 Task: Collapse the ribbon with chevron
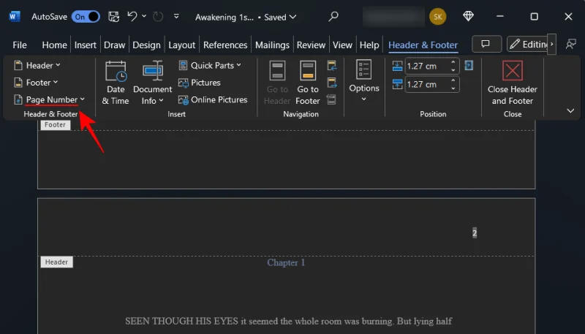pos(570,111)
